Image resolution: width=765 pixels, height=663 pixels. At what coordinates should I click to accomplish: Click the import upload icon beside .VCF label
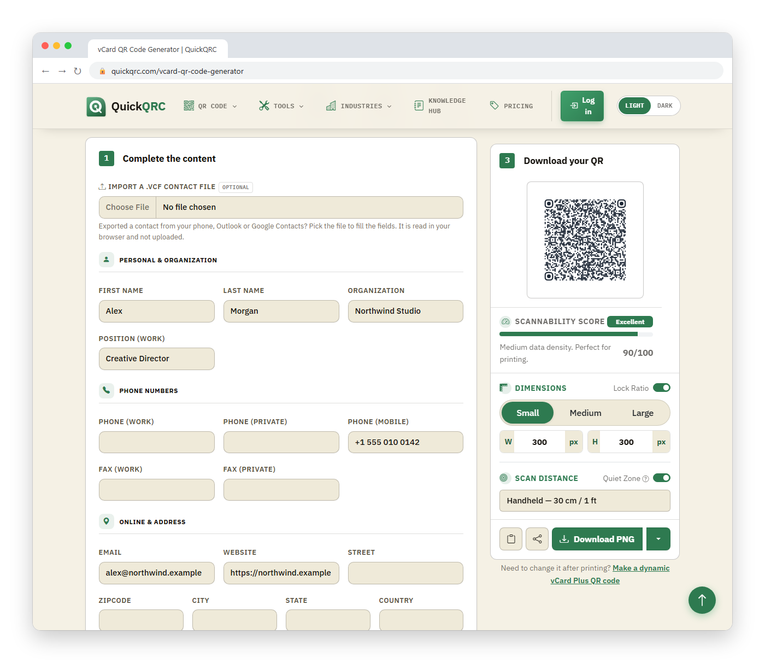(102, 187)
